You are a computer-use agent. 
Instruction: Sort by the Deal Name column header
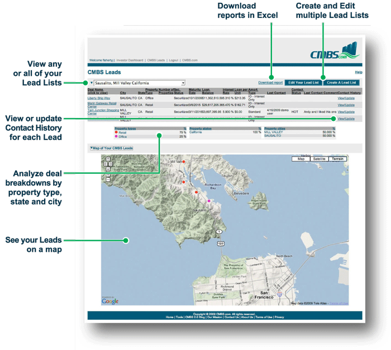98,91
